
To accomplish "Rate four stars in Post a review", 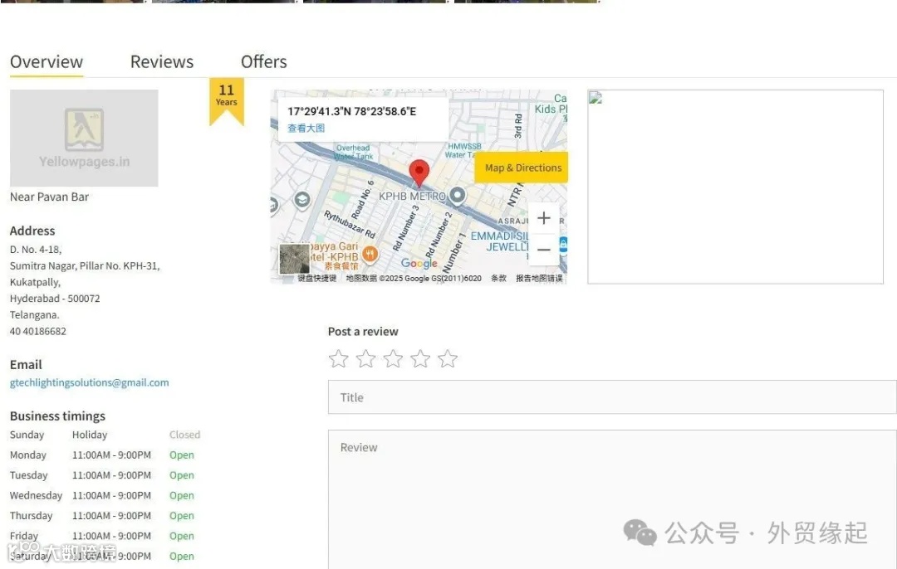I will point(420,359).
